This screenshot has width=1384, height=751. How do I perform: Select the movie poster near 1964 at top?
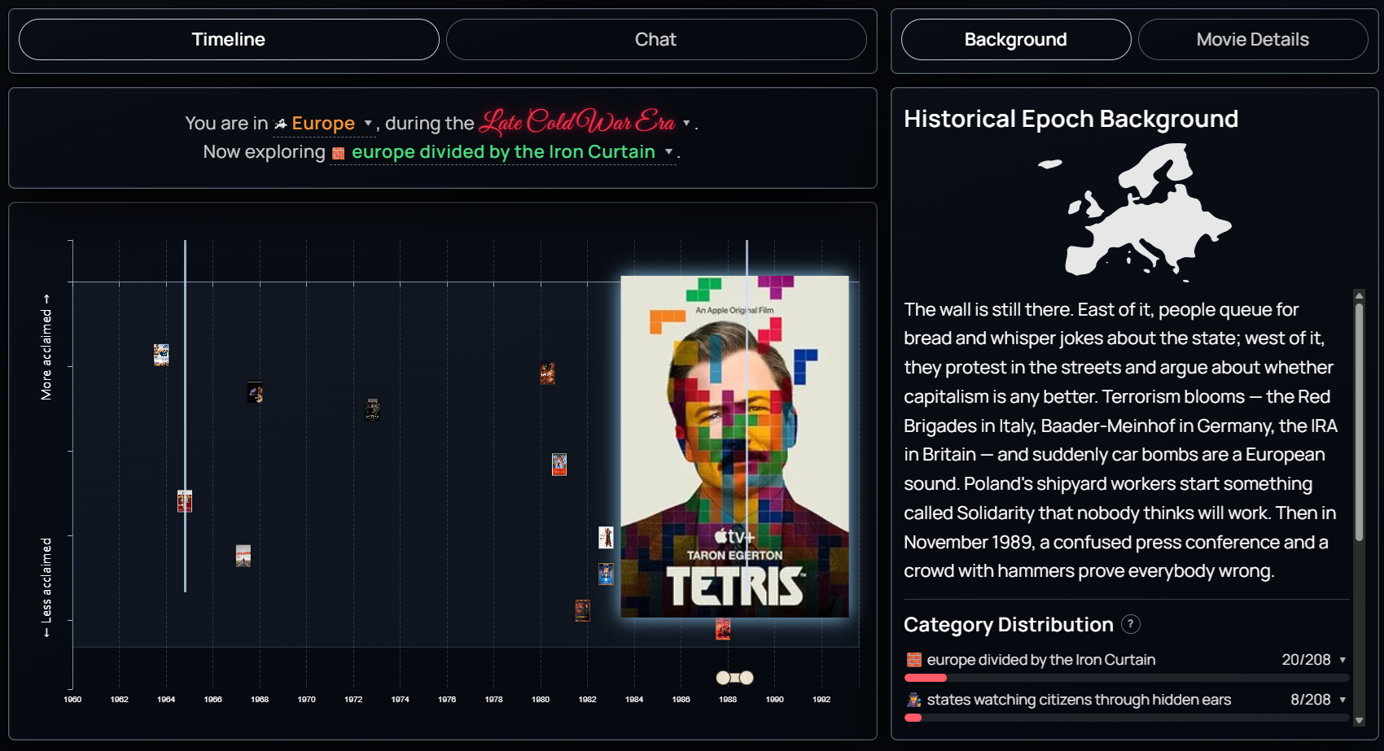161,355
